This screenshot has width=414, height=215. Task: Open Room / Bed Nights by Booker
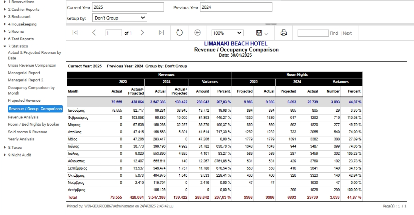tap(34, 124)
